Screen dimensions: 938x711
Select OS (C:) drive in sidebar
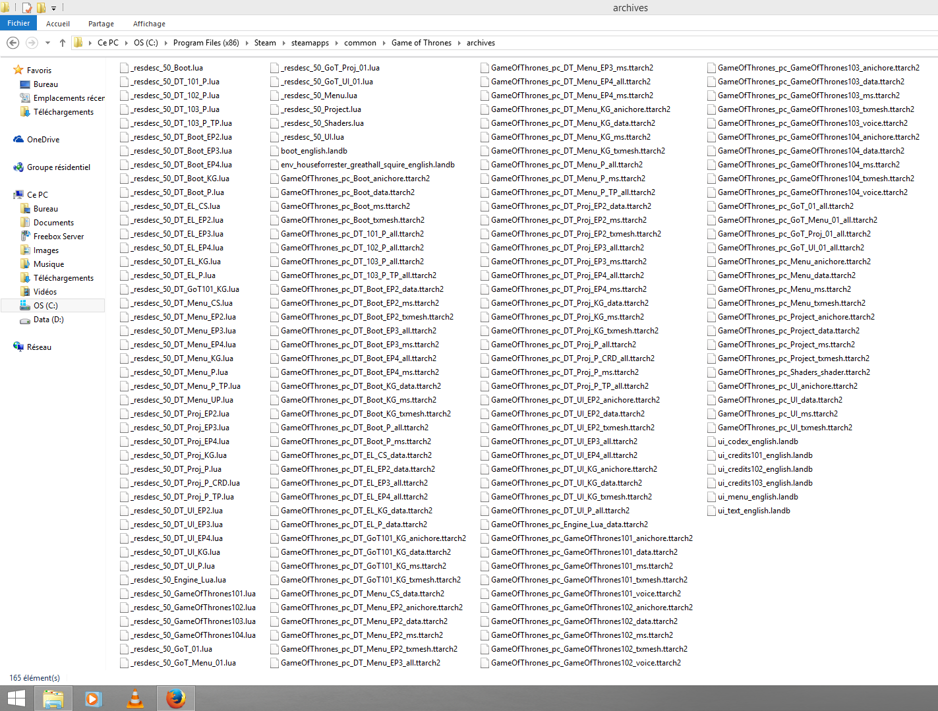coord(53,306)
